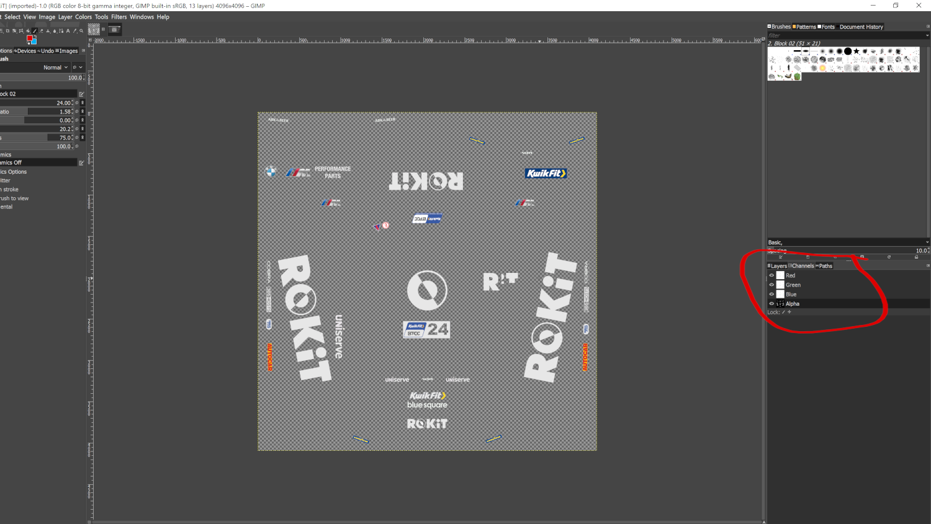Toggle visibility of the Green channel
This screenshot has height=524, width=931.
coord(771,285)
